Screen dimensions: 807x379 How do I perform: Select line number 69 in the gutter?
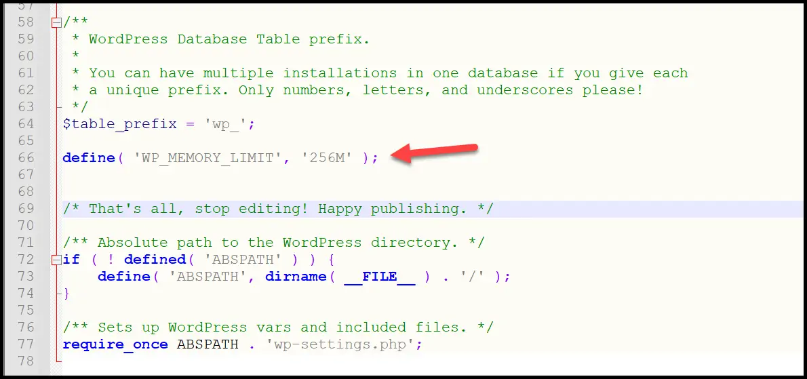tap(26, 209)
